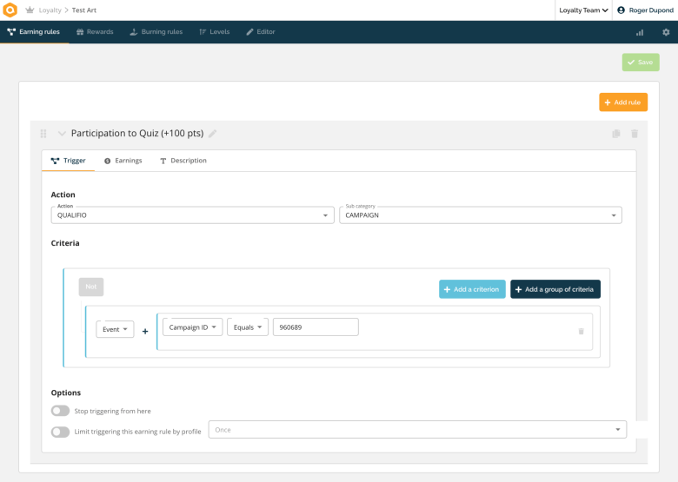Open the Action QUALIFIO dropdown
Image resolution: width=678 pixels, height=482 pixels.
pos(192,215)
